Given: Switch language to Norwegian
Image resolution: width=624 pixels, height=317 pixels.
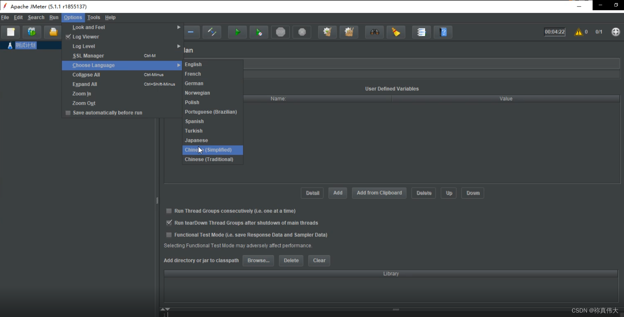Looking at the screenshot, I should (213, 93).
